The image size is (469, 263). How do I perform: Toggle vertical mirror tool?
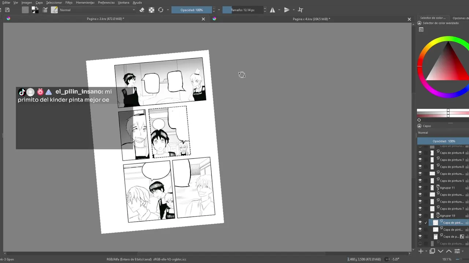pos(287,10)
